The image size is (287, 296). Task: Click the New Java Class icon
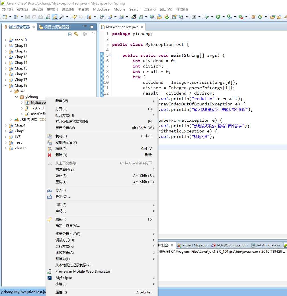[x=260, y=17]
